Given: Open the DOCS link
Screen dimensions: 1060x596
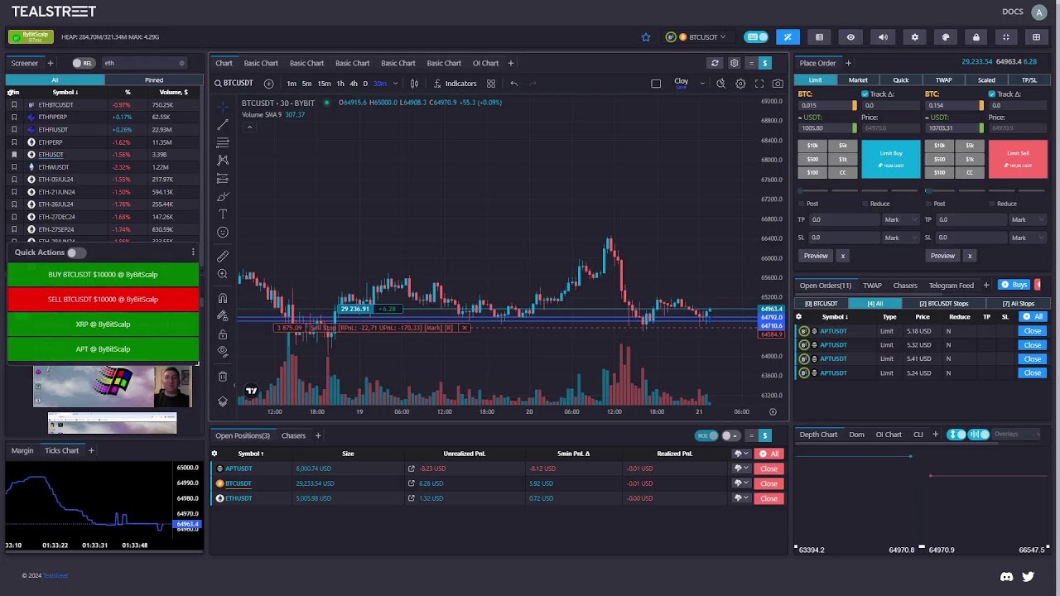Looking at the screenshot, I should tap(1013, 12).
